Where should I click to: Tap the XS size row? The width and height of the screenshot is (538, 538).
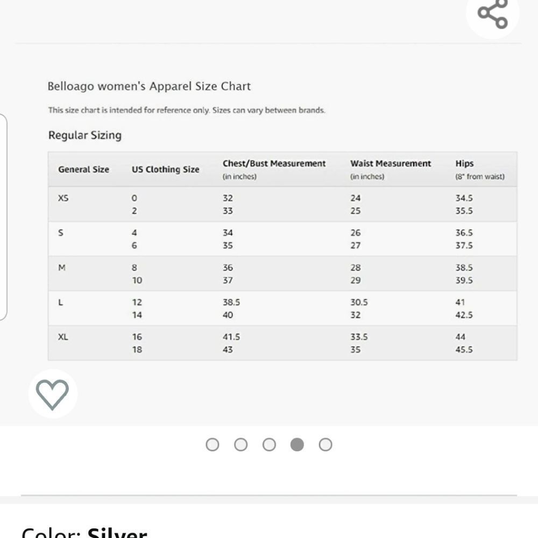click(x=282, y=204)
